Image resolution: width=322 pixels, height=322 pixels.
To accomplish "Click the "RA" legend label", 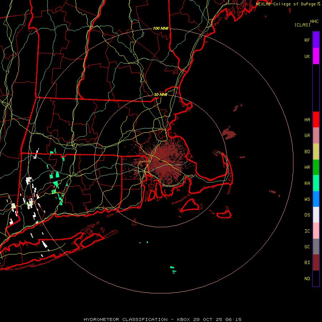I will (x=307, y=183).
